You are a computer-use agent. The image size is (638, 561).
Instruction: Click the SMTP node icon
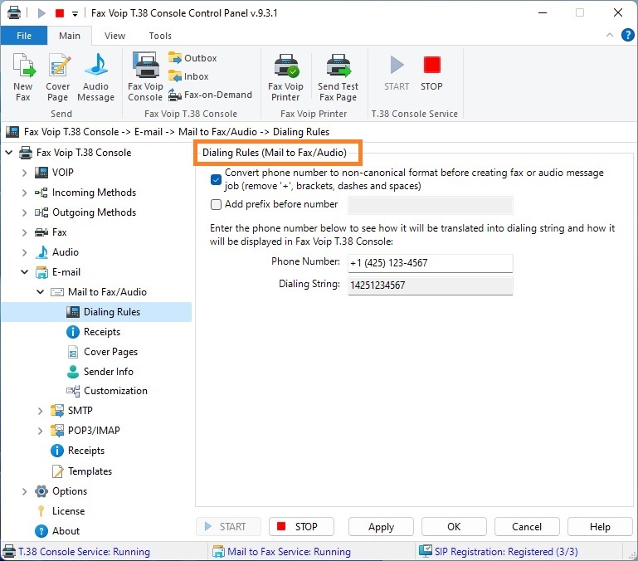click(x=57, y=411)
